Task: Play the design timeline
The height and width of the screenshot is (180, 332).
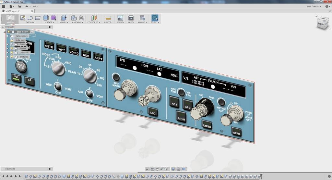Action: 16,176
